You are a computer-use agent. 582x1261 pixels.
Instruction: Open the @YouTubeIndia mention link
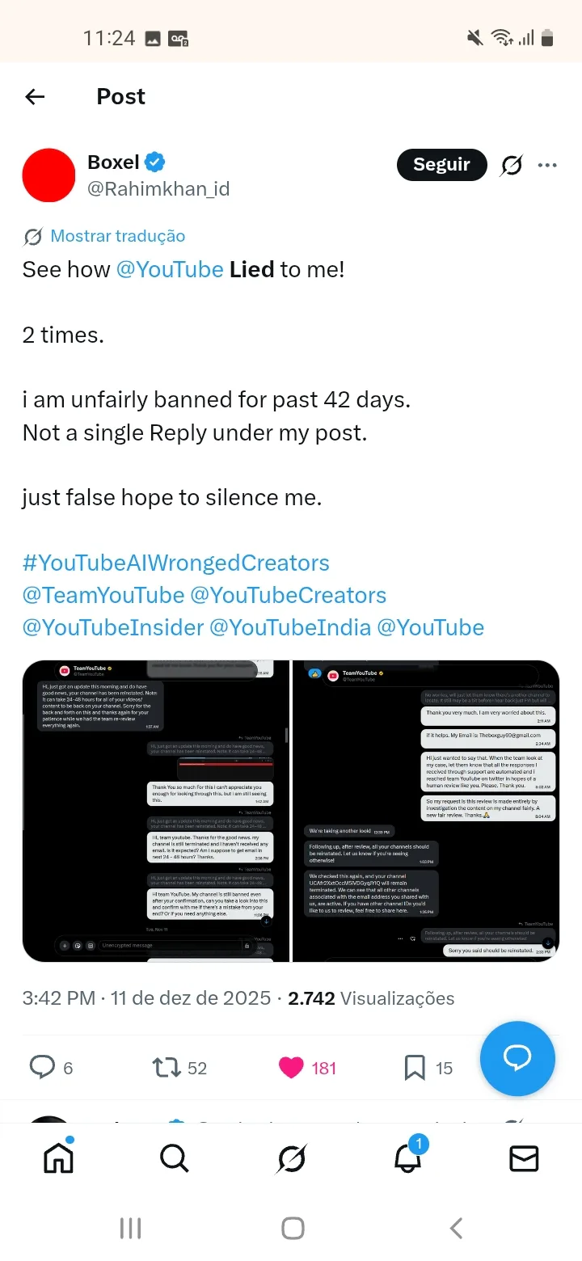[290, 627]
